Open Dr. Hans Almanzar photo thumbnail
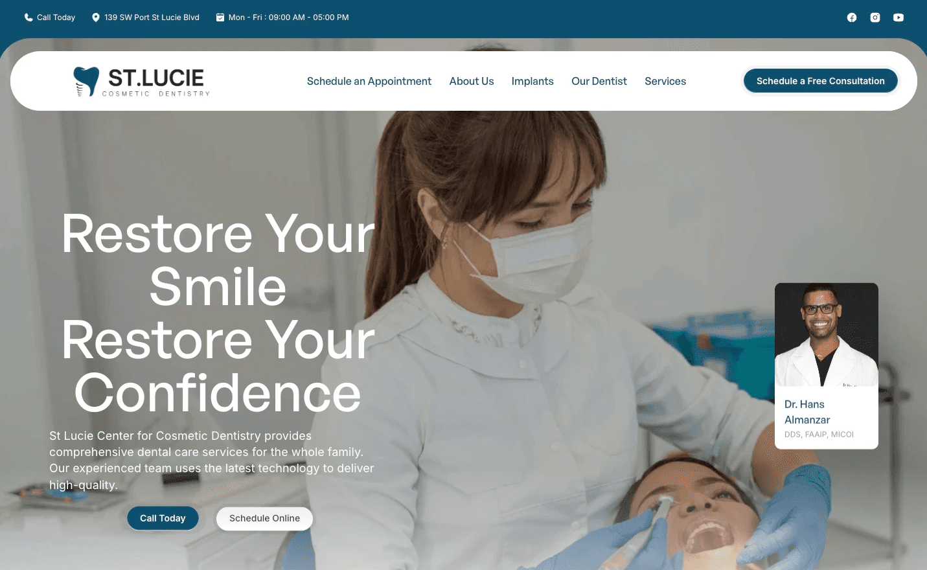 pos(827,335)
